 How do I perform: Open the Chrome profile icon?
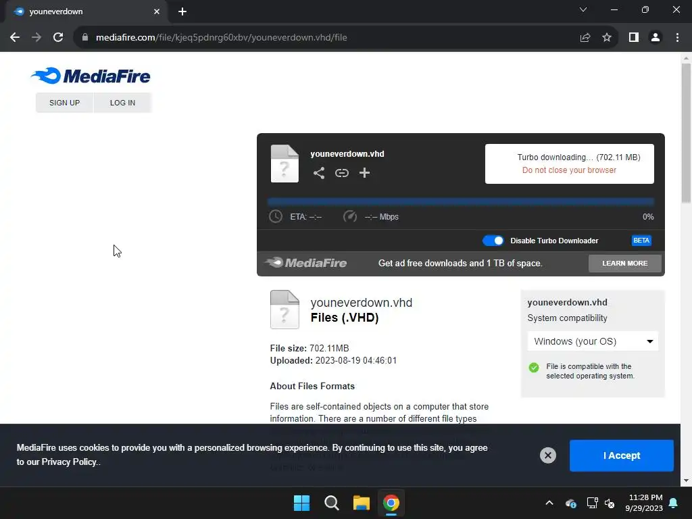click(x=656, y=38)
